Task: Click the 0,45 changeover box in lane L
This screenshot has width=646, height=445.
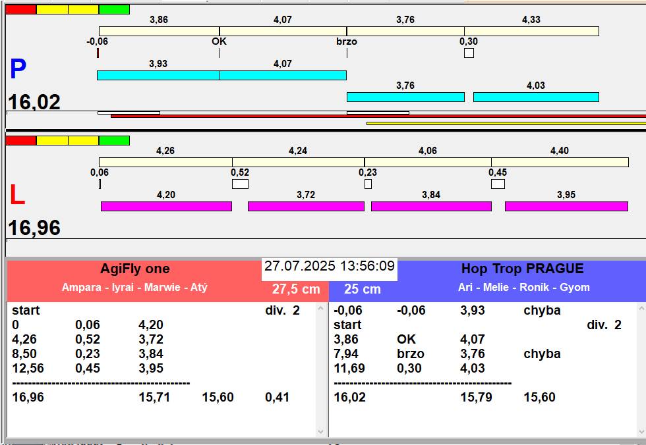Action: tap(498, 184)
